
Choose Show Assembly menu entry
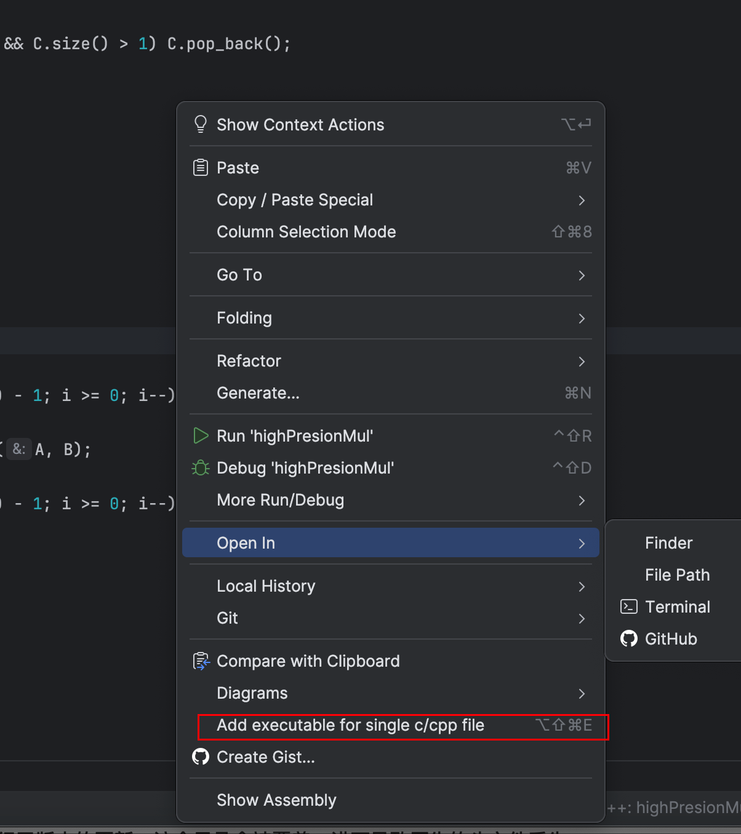[x=277, y=800]
